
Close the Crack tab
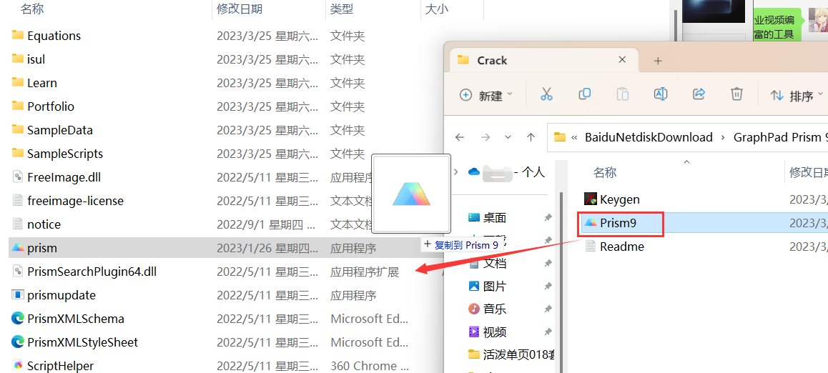coord(622,60)
